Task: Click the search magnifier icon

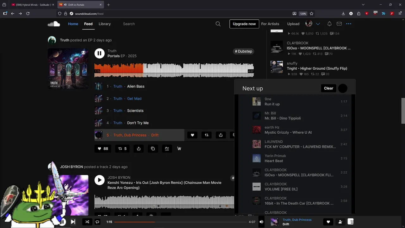Action: 218,24
